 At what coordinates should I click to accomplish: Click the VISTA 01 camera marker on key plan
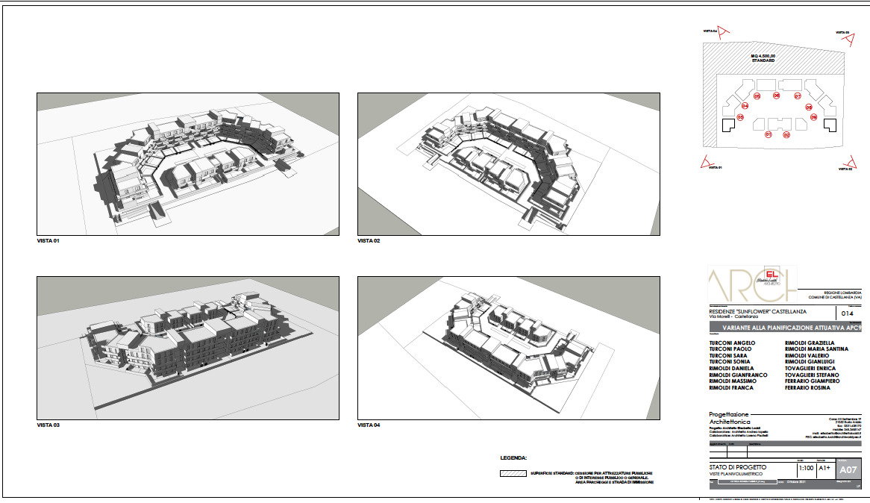point(706,163)
